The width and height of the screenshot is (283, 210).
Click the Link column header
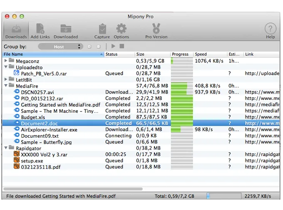coord(261,54)
